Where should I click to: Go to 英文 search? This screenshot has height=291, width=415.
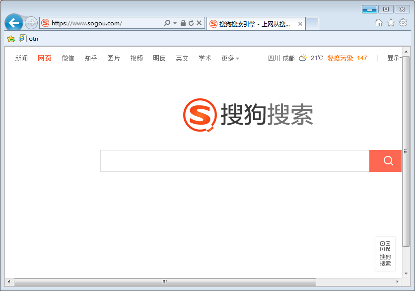coord(182,58)
